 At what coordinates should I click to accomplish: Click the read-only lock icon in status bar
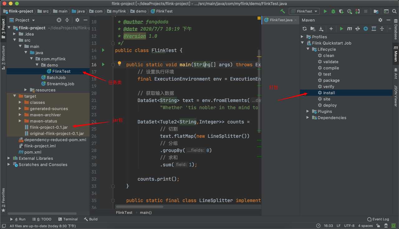(x=378, y=226)
